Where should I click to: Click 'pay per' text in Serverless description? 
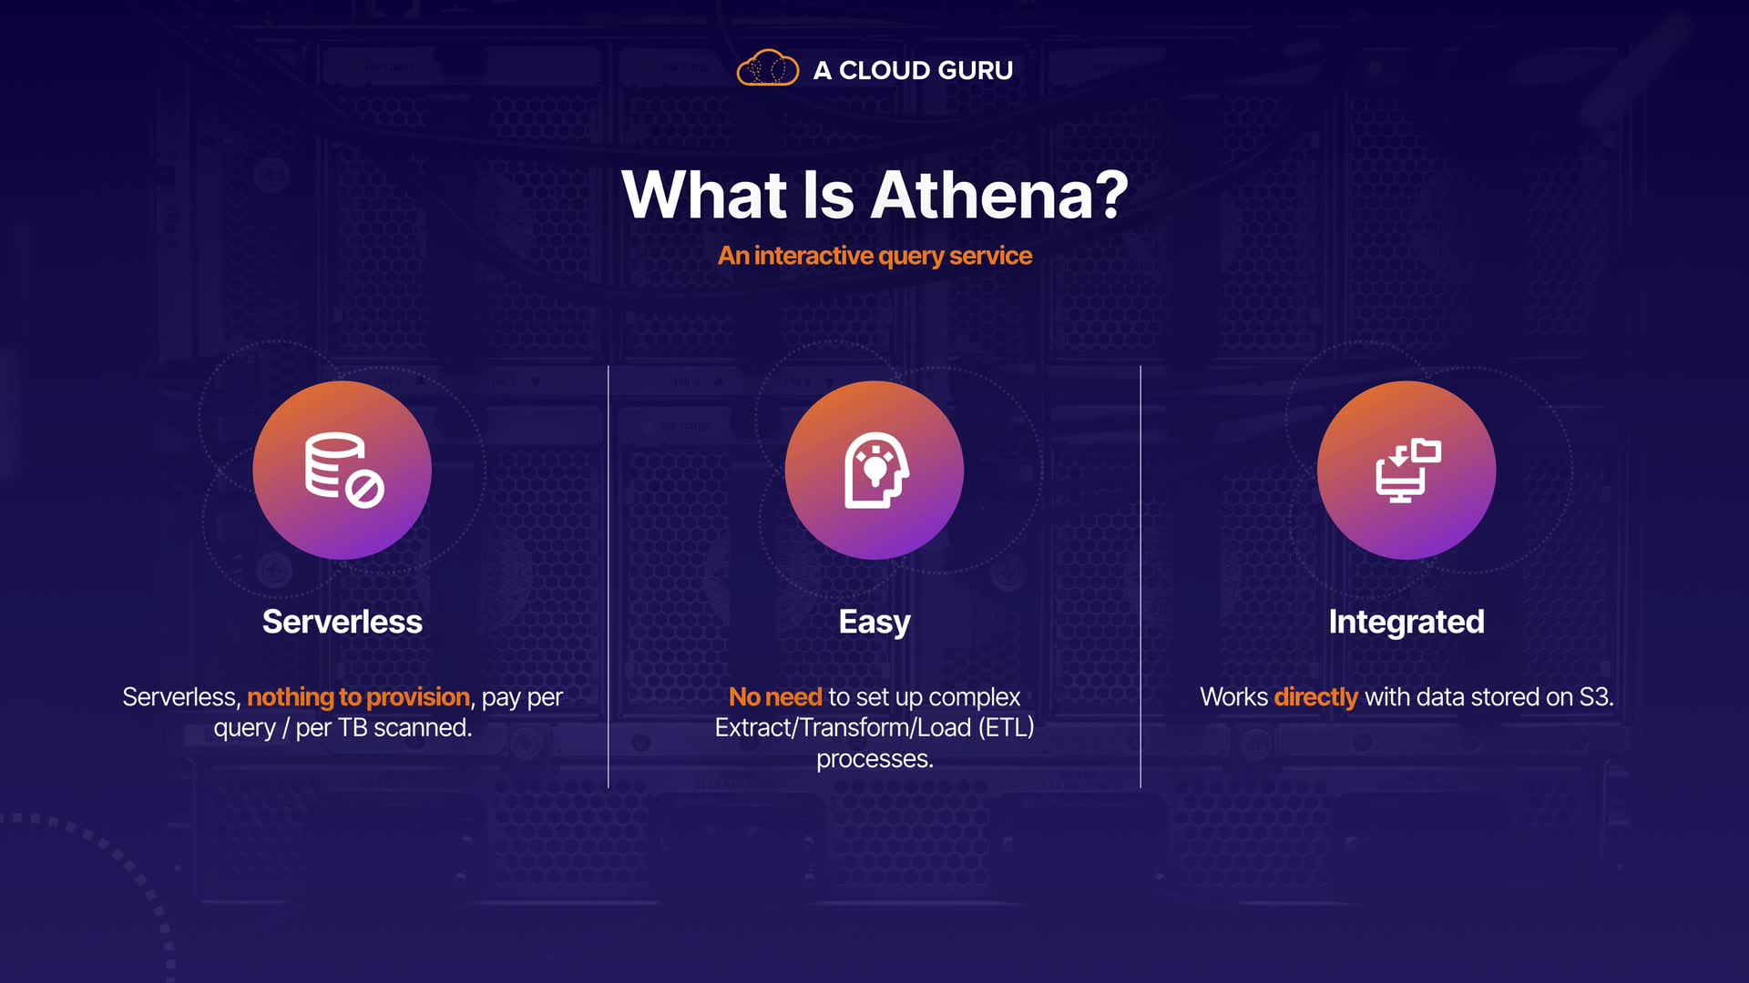pos(522,697)
